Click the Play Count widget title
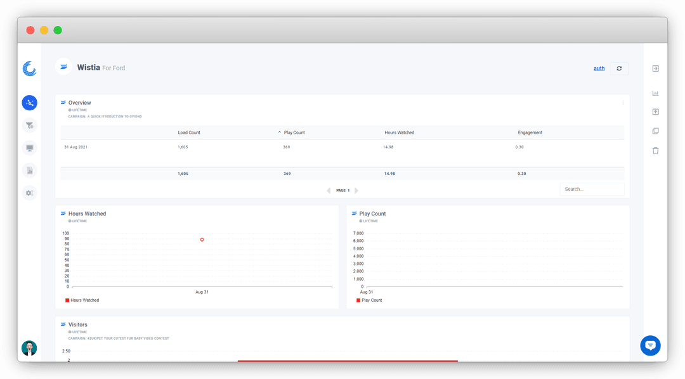The height and width of the screenshot is (379, 685). tap(372, 214)
